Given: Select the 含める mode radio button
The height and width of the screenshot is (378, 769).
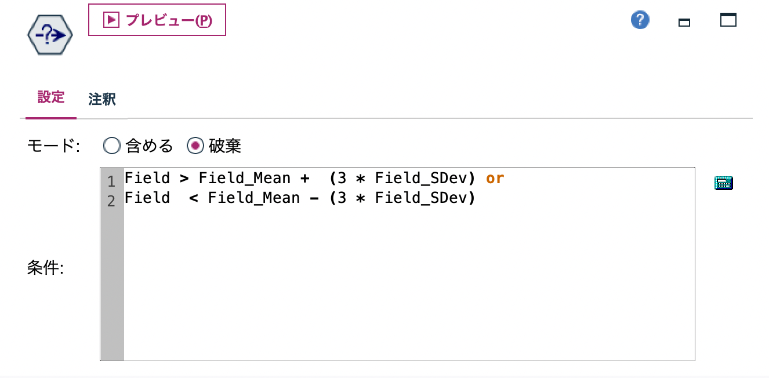Looking at the screenshot, I should click(x=111, y=146).
